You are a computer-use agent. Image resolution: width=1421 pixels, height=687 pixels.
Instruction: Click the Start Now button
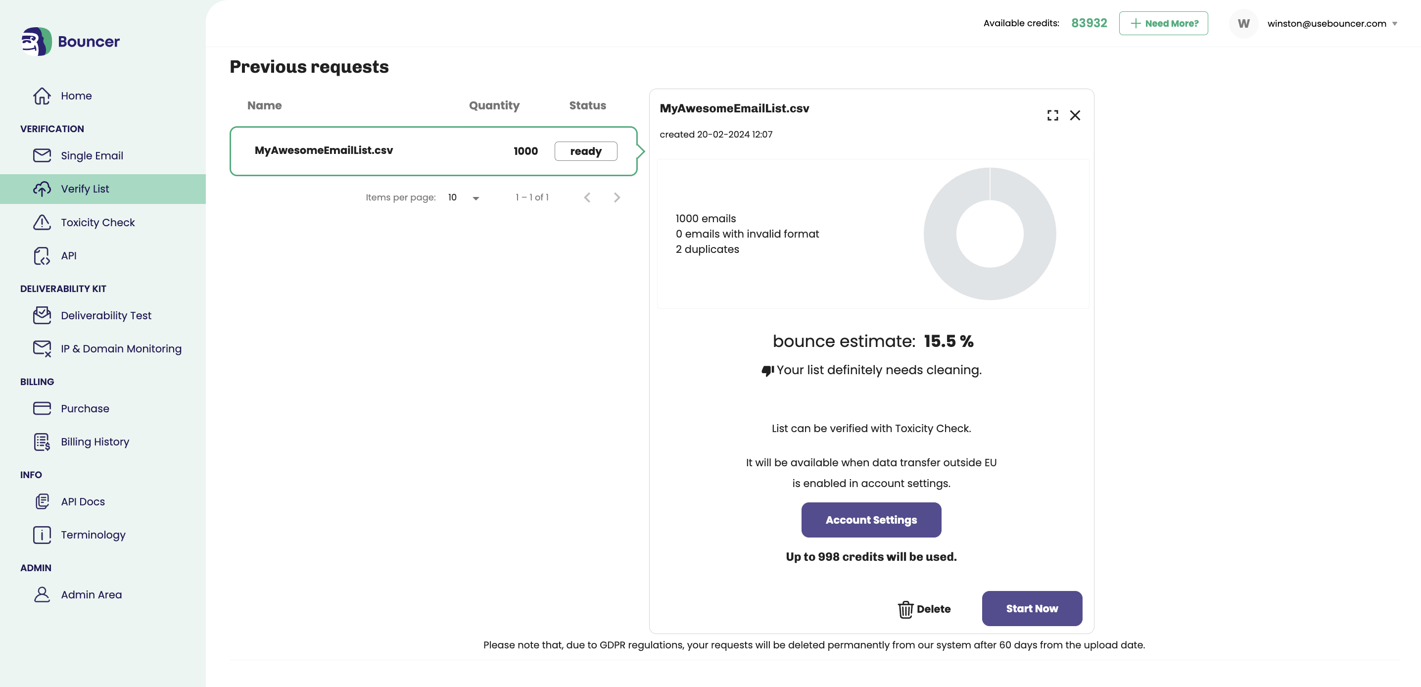[x=1032, y=609]
